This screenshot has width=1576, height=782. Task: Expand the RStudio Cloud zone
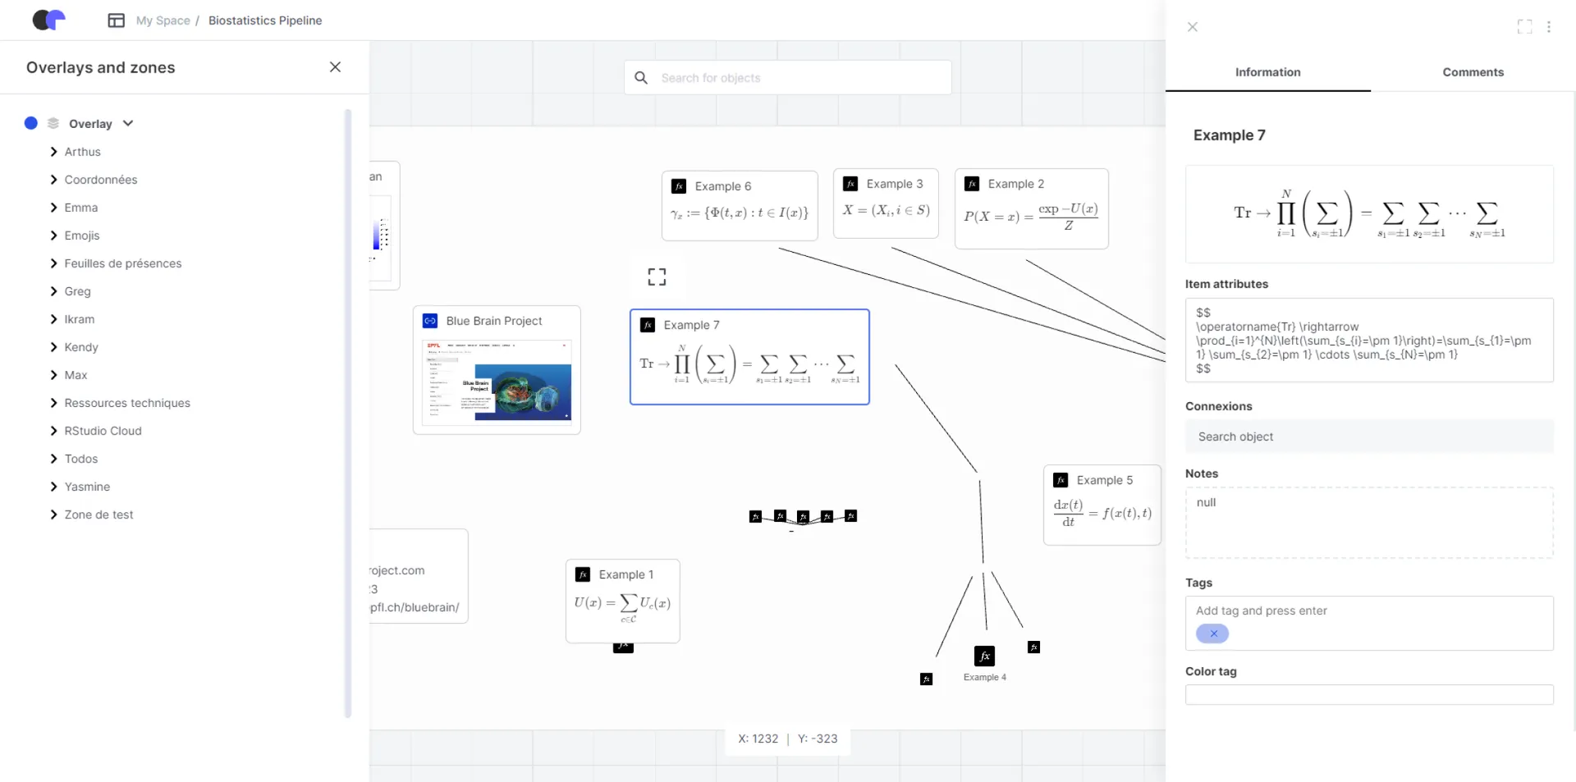[54, 431]
